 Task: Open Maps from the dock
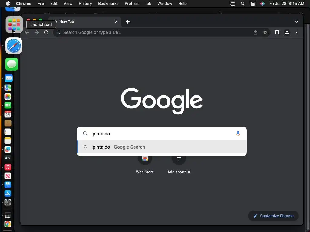8,88
